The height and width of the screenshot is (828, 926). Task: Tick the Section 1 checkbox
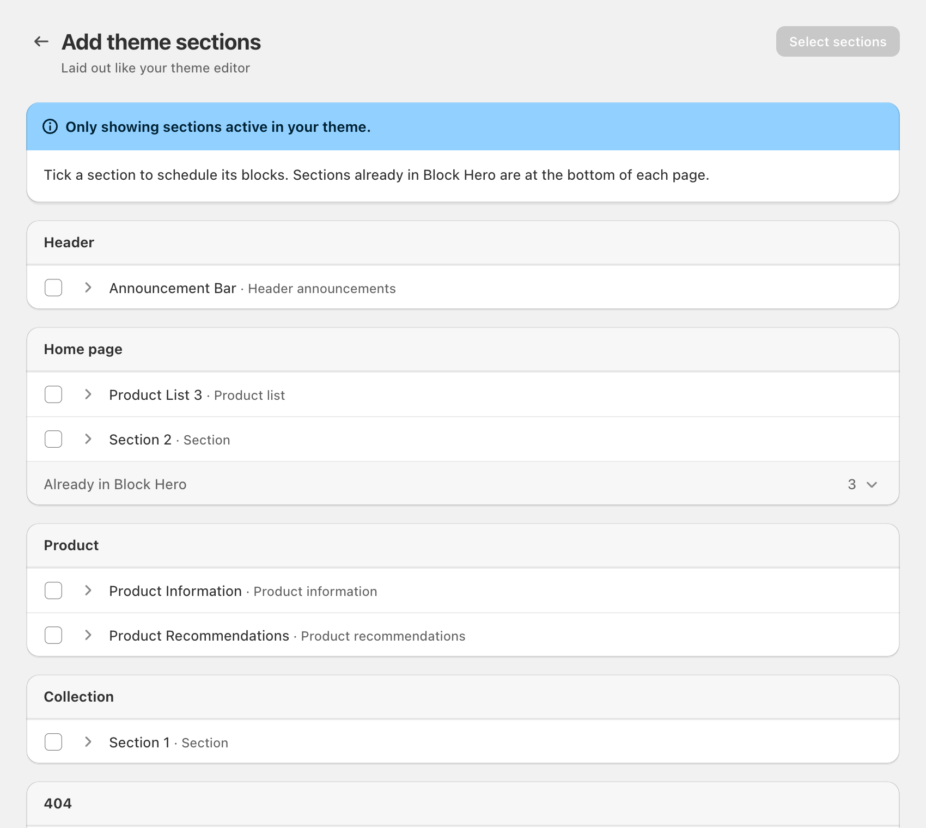(53, 742)
